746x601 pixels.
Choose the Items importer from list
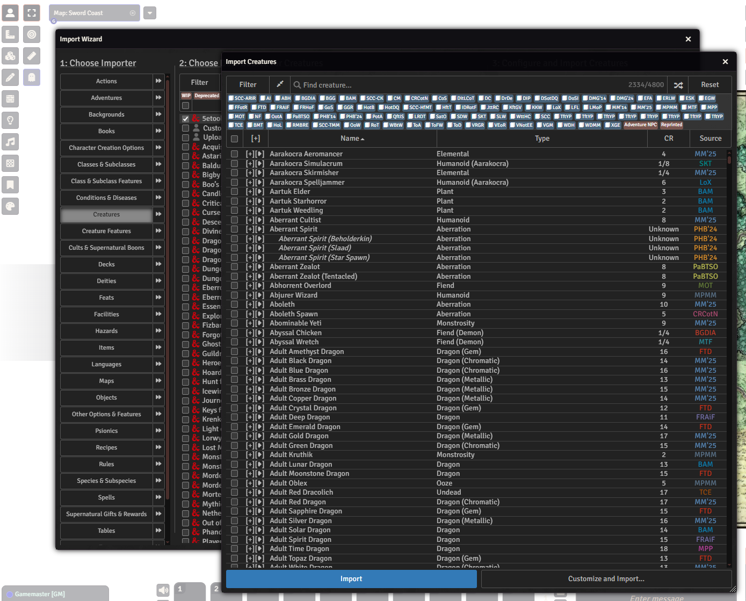pyautogui.click(x=106, y=347)
